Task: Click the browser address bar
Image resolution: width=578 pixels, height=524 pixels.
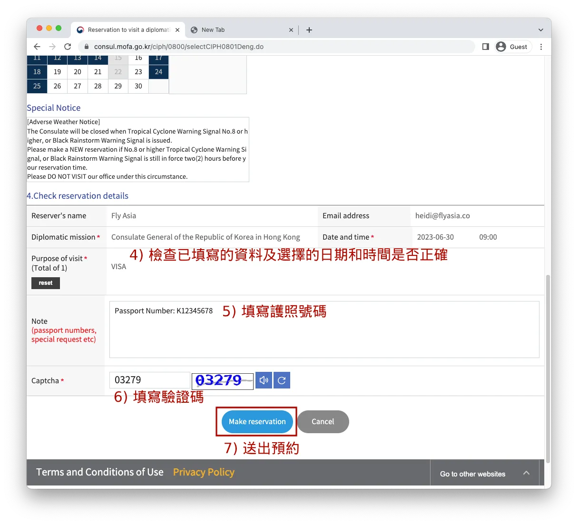Action: (277, 47)
